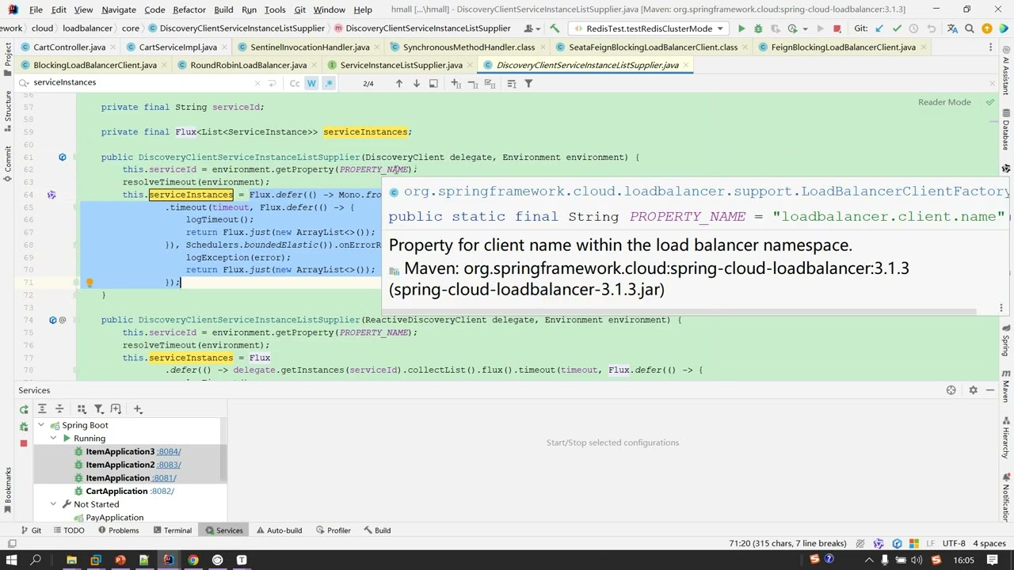This screenshot has height=570, width=1014.
Task: Stop the running process with the red square in the top toolbar
Action: pos(837,28)
